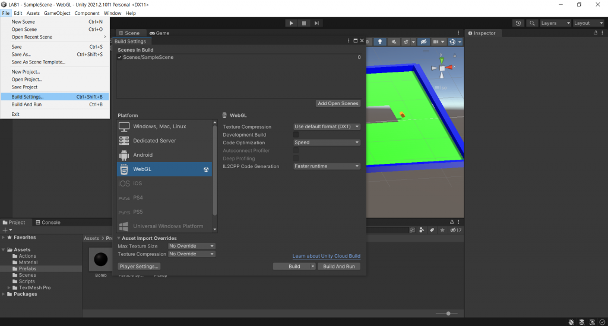Choose Build Settings in File menu

[x=55, y=97]
